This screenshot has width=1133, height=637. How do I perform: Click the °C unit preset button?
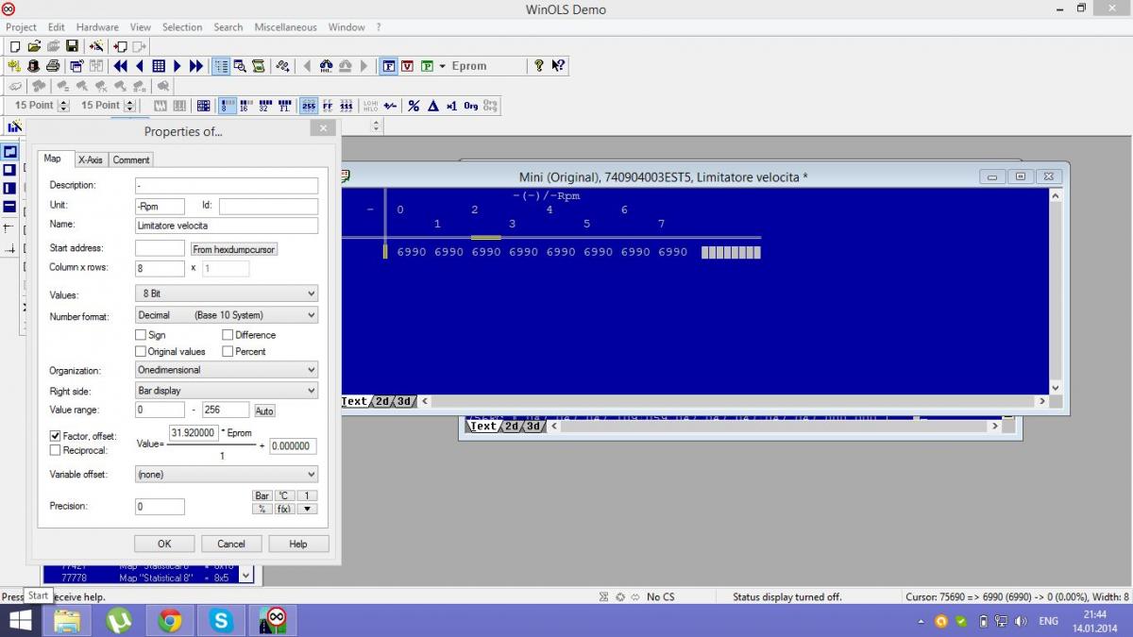pyautogui.click(x=283, y=495)
